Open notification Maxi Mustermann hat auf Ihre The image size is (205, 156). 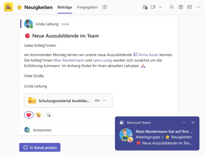164,131
